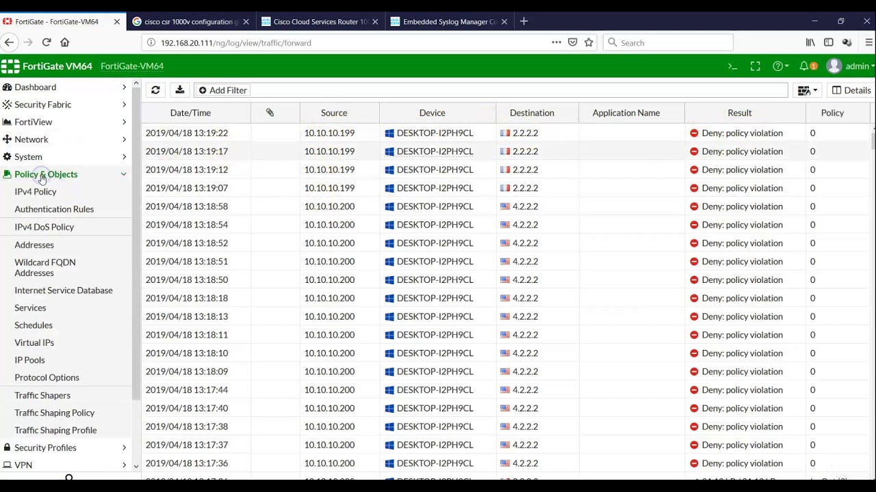Sort by the Source column header

pos(334,113)
